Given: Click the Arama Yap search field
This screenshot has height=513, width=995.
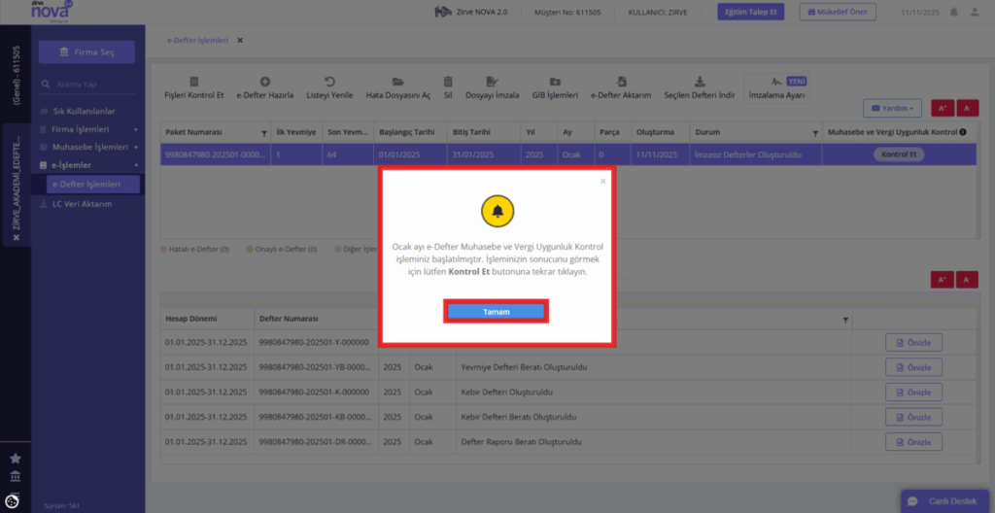Looking at the screenshot, I should click(x=88, y=84).
